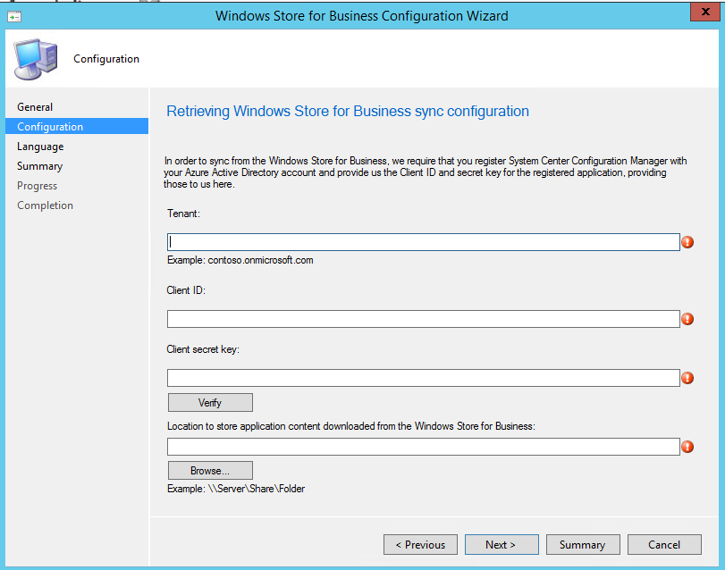Viewport: 725px width, 570px height.
Task: Proceed with the Next button
Action: [x=501, y=544]
